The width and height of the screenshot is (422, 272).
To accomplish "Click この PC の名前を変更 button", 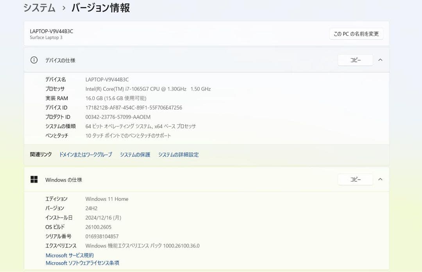I will coord(356,34).
